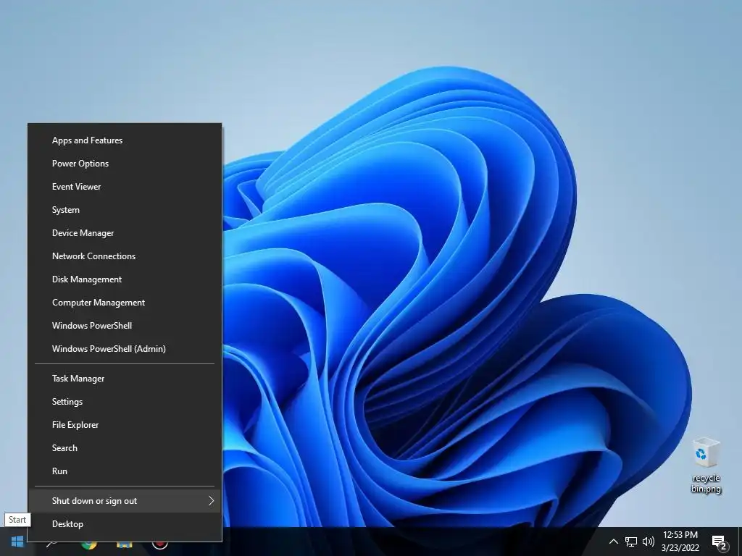742x556 pixels.
Task: Launch Computer Management
Action: click(125, 303)
